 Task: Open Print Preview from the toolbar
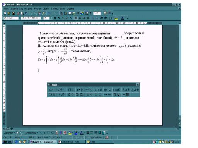(22, 13)
